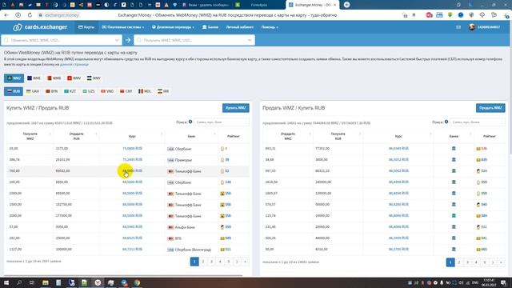Click rating icon in Приморье row
512x288 pixels.
[x=222, y=160]
